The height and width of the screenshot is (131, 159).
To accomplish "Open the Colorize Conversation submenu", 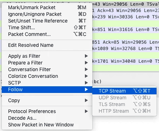I will point(47,76).
